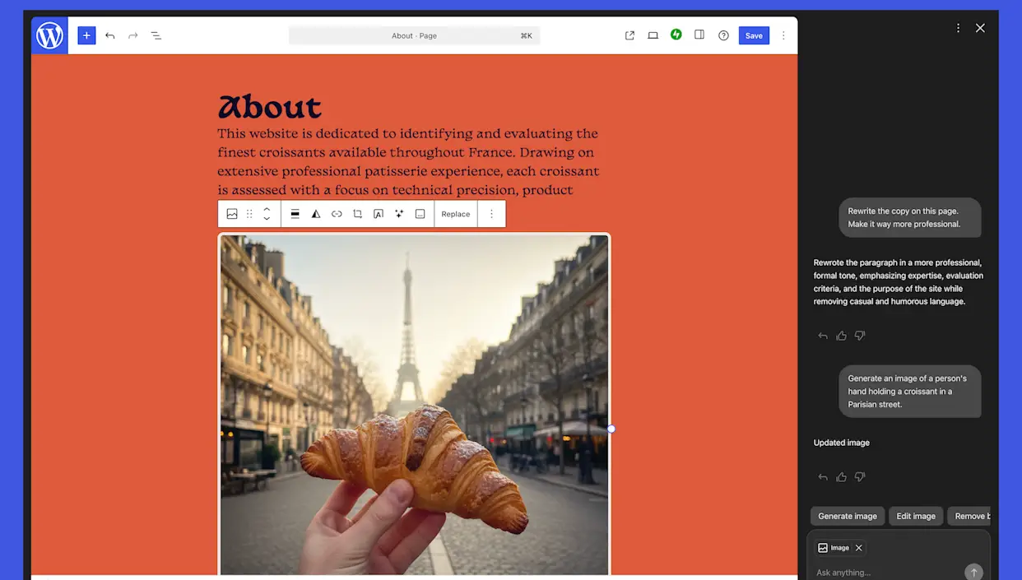Add text over image icon
Image resolution: width=1022 pixels, height=580 pixels.
(x=379, y=214)
